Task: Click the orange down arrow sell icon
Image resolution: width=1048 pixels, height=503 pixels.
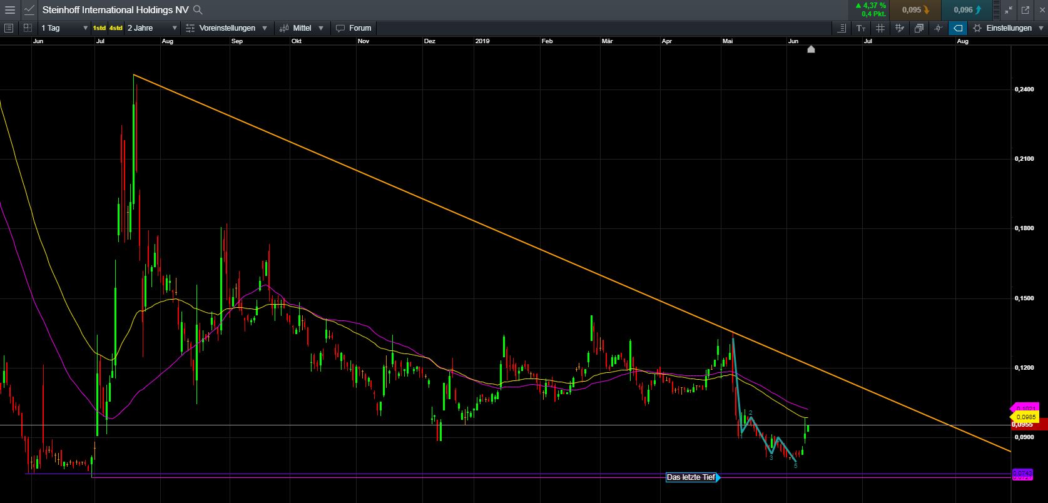Action: point(926,10)
